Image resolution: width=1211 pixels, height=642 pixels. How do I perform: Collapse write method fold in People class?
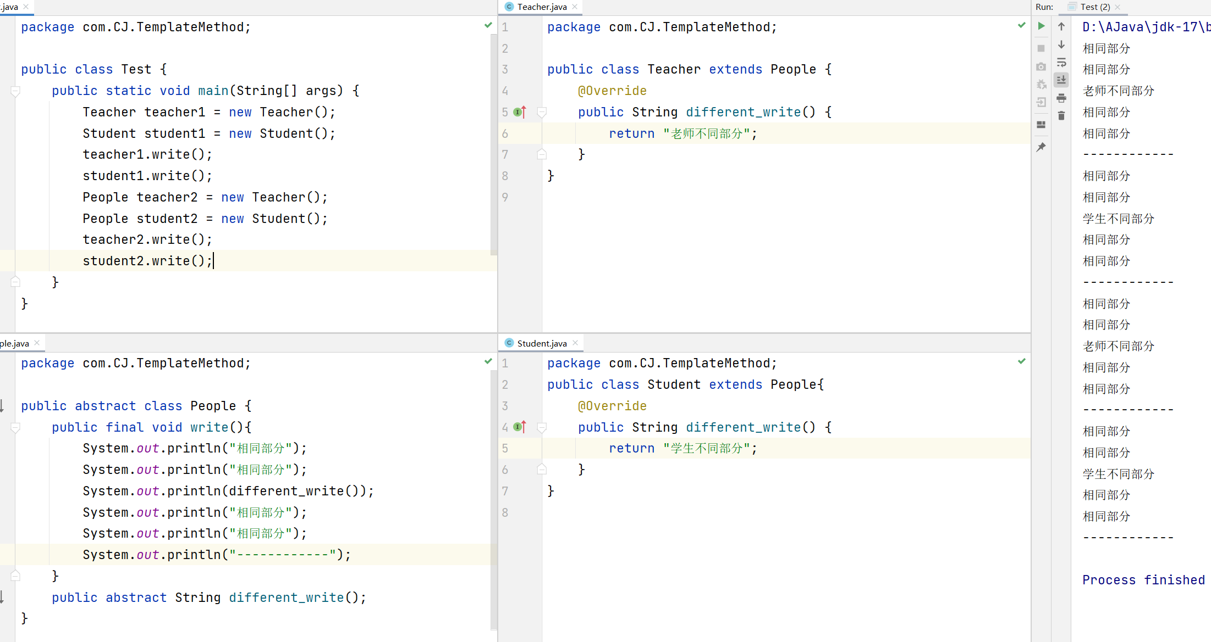coord(15,428)
